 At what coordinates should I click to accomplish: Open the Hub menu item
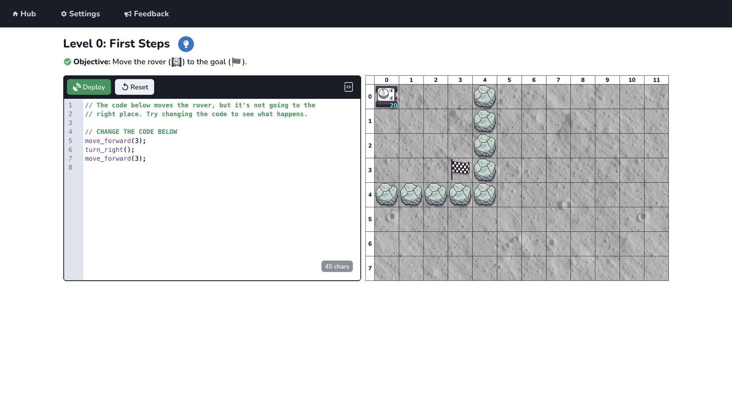pos(24,13)
